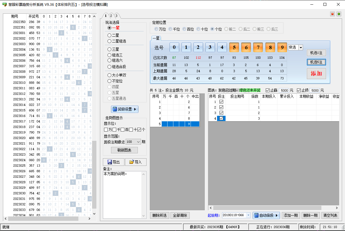The height and width of the screenshot is (231, 345).
Task: Deselect orange number ball 8
Action: pyautogui.click(x=270, y=47)
